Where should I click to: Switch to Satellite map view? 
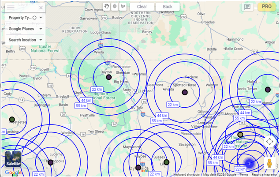click(13, 159)
